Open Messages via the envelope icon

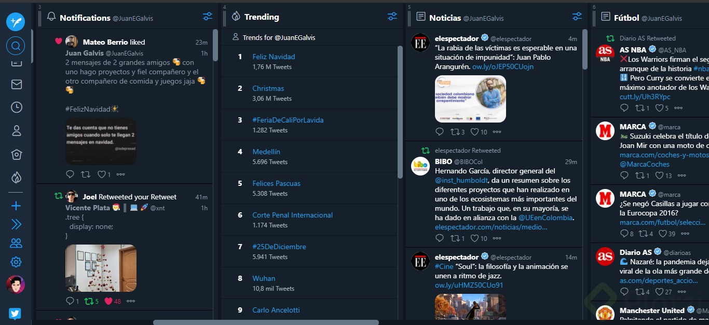point(16,84)
